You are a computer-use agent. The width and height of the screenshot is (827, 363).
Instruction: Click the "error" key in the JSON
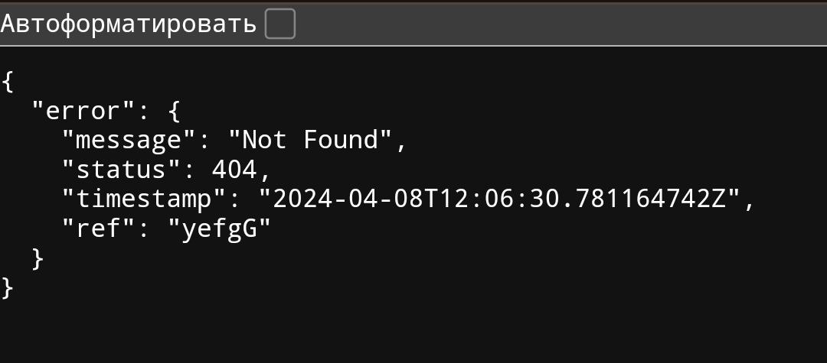point(83,112)
